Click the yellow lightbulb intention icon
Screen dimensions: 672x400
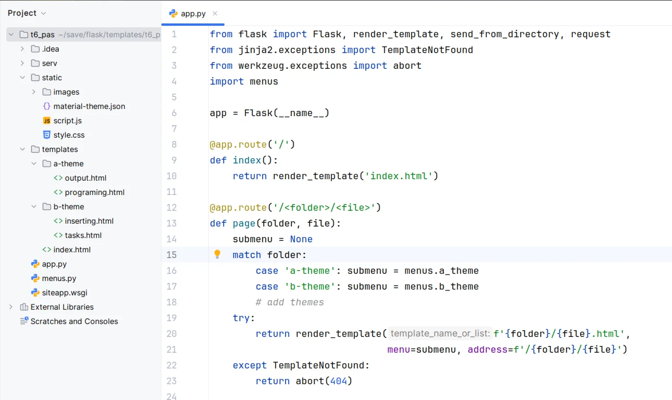[217, 254]
